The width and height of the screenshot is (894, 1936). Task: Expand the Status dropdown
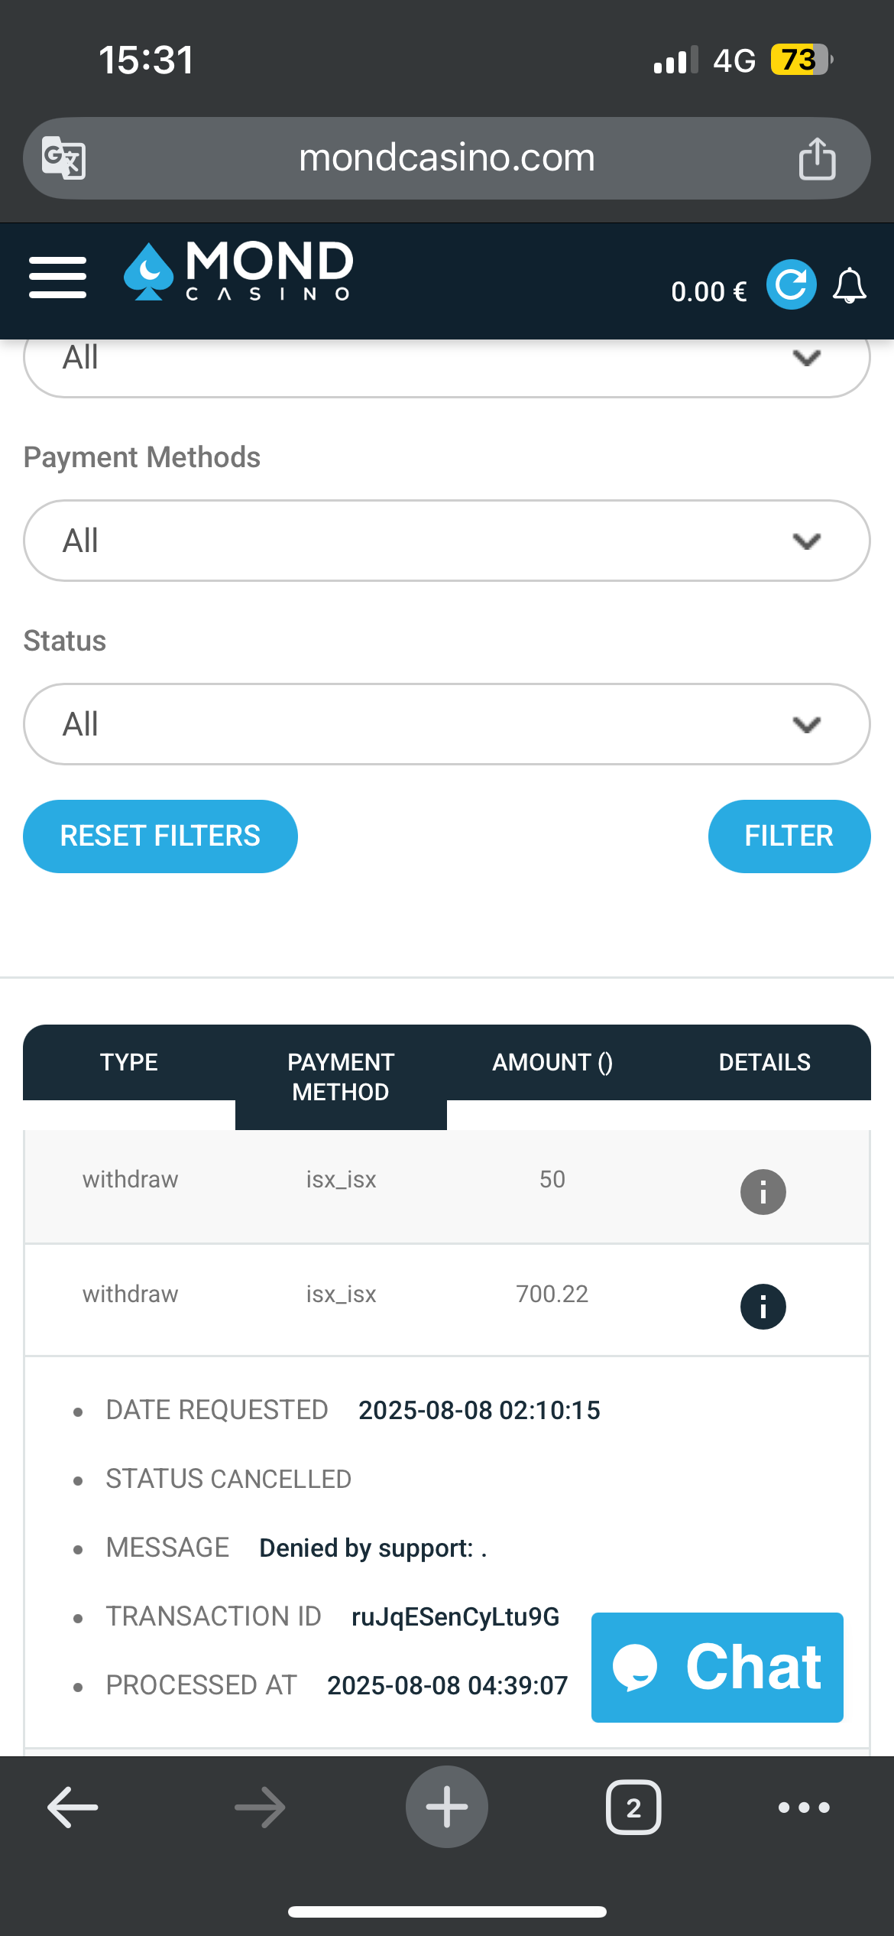[446, 724]
